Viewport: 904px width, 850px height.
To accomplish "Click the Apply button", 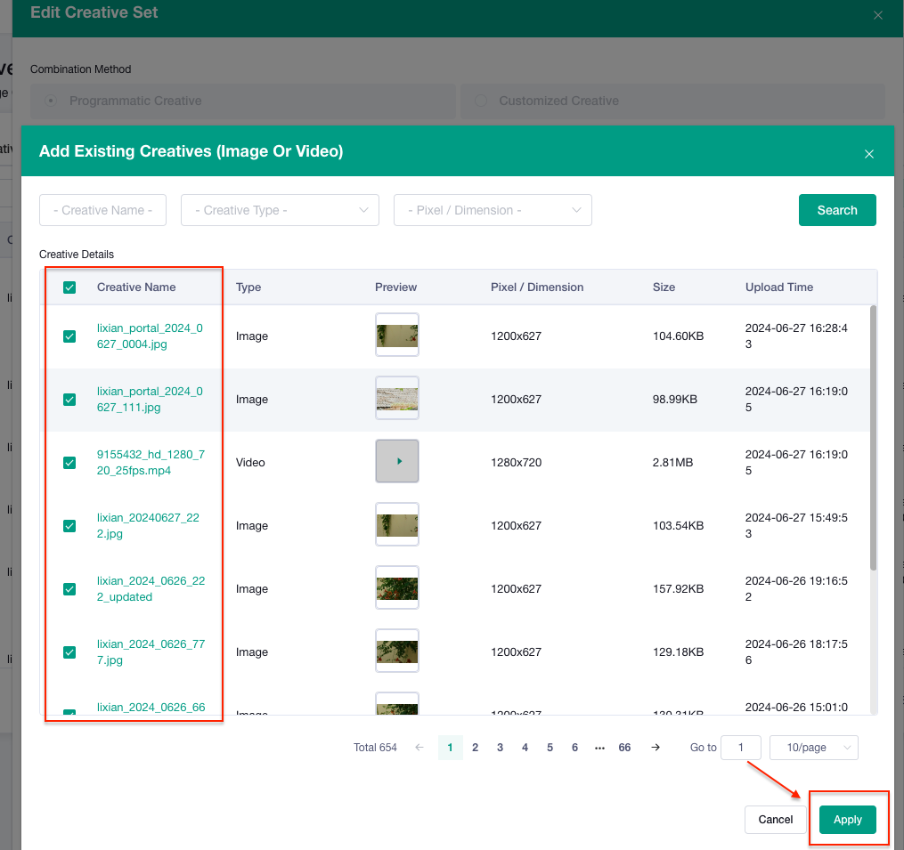I will pos(848,820).
